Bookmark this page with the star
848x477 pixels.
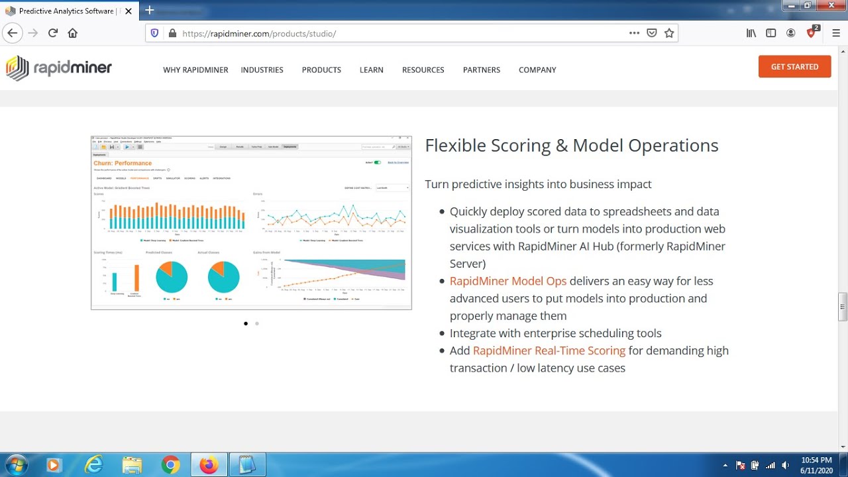point(669,33)
